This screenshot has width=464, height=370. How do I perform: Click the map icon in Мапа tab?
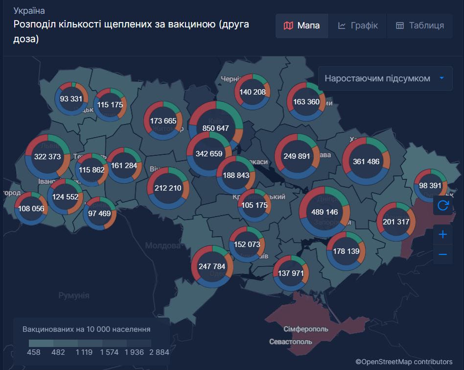coord(289,25)
